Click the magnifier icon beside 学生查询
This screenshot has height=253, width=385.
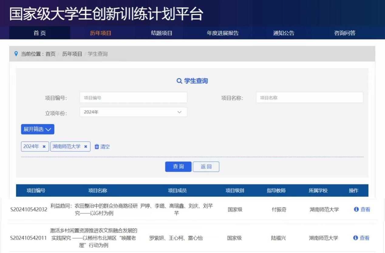pyautogui.click(x=179, y=81)
